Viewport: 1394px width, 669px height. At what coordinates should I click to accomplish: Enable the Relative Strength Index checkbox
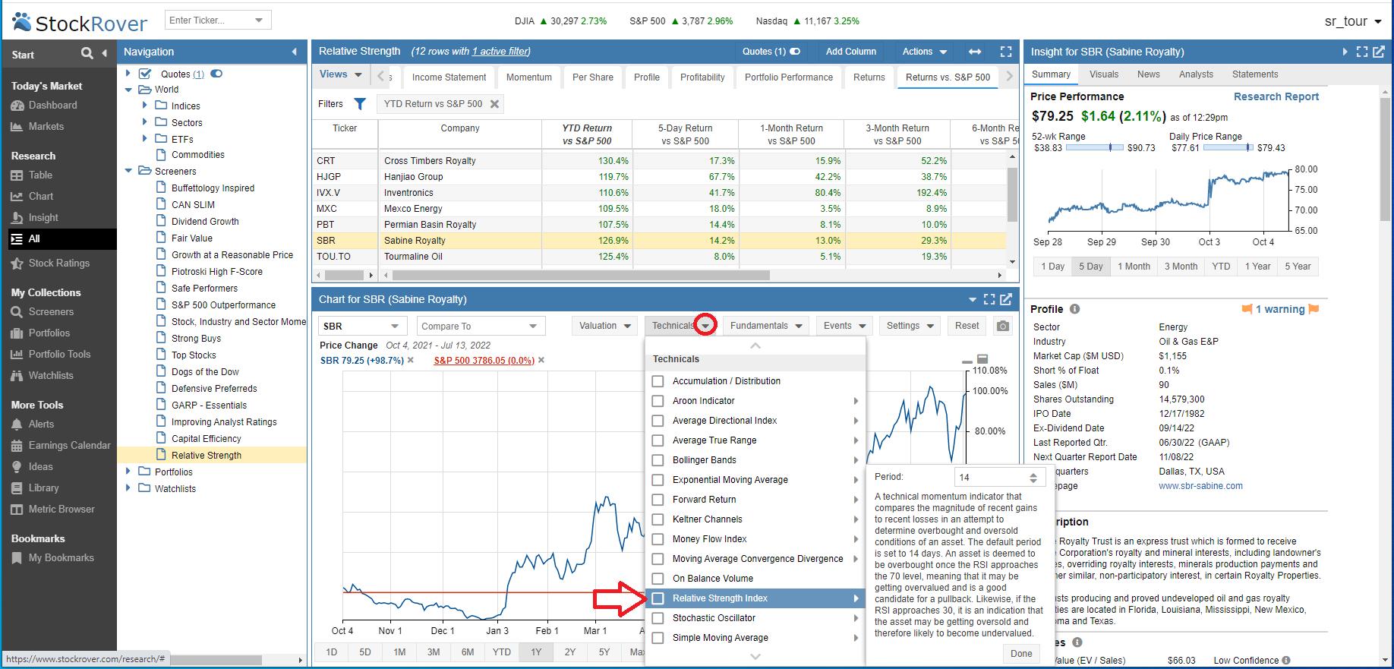tap(658, 598)
